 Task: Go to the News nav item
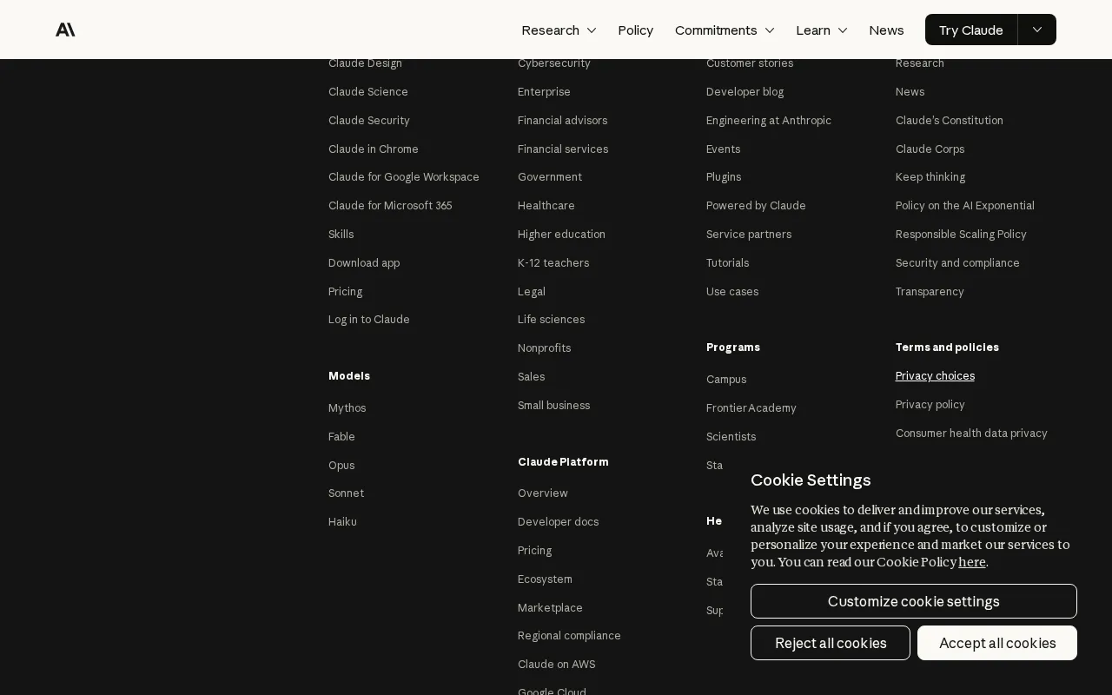886,30
